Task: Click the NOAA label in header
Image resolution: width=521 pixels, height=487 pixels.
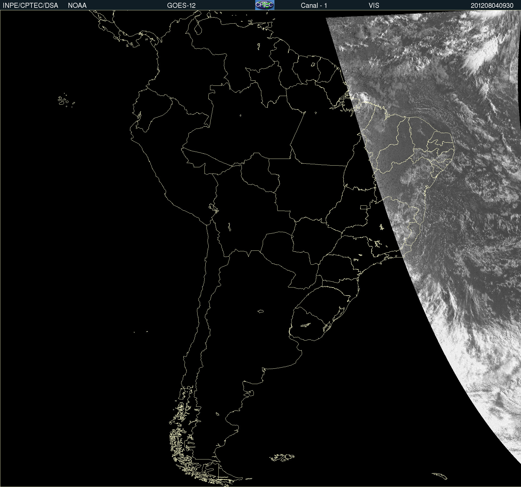Action: 77,6
